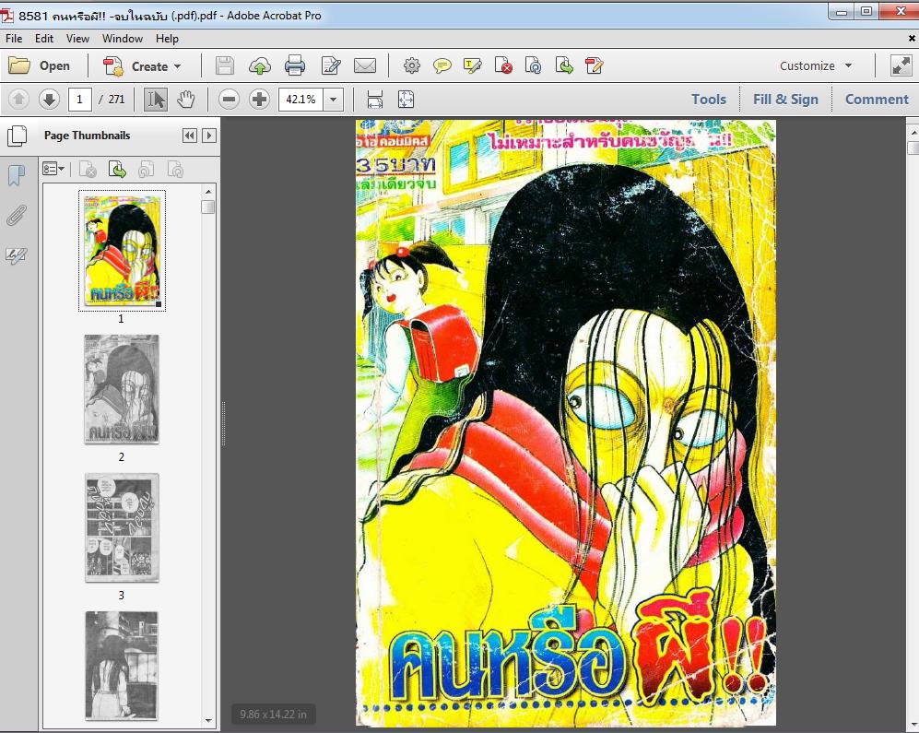Screen dimensions: 919x733
Task: Open the Create dropdown arrow
Action: 177,66
